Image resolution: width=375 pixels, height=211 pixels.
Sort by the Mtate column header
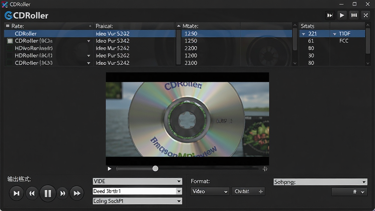coord(208,26)
